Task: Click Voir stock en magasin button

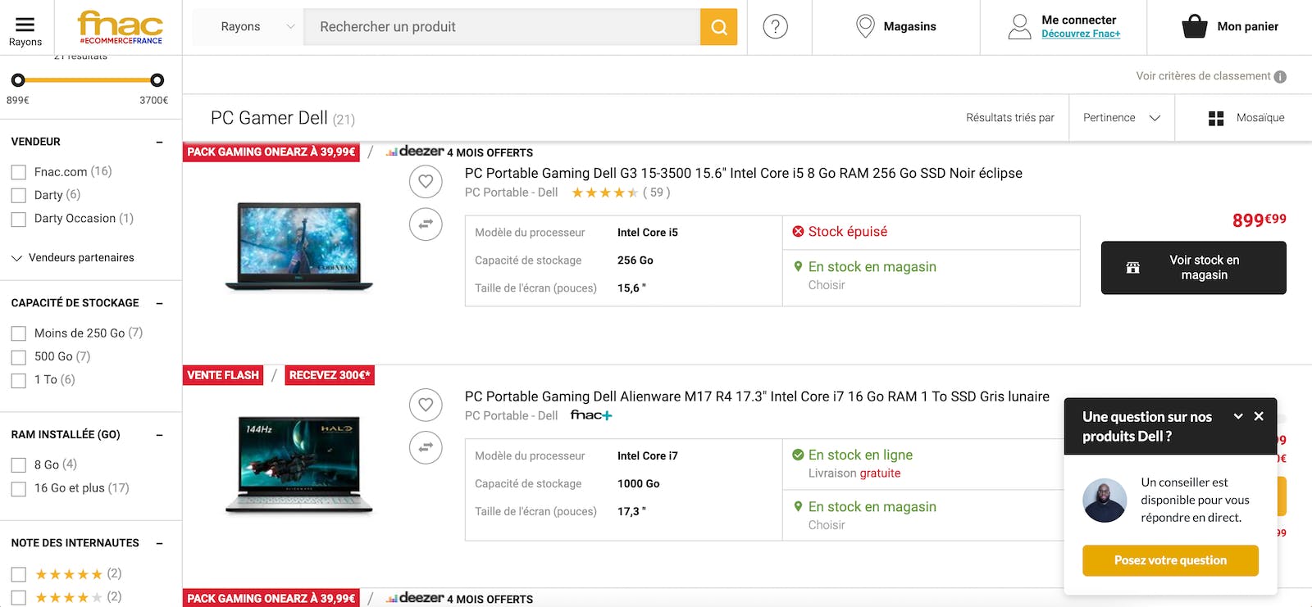Action: [1193, 268]
